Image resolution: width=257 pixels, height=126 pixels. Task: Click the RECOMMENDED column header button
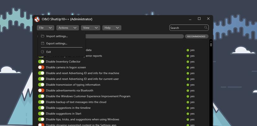point(197,37)
